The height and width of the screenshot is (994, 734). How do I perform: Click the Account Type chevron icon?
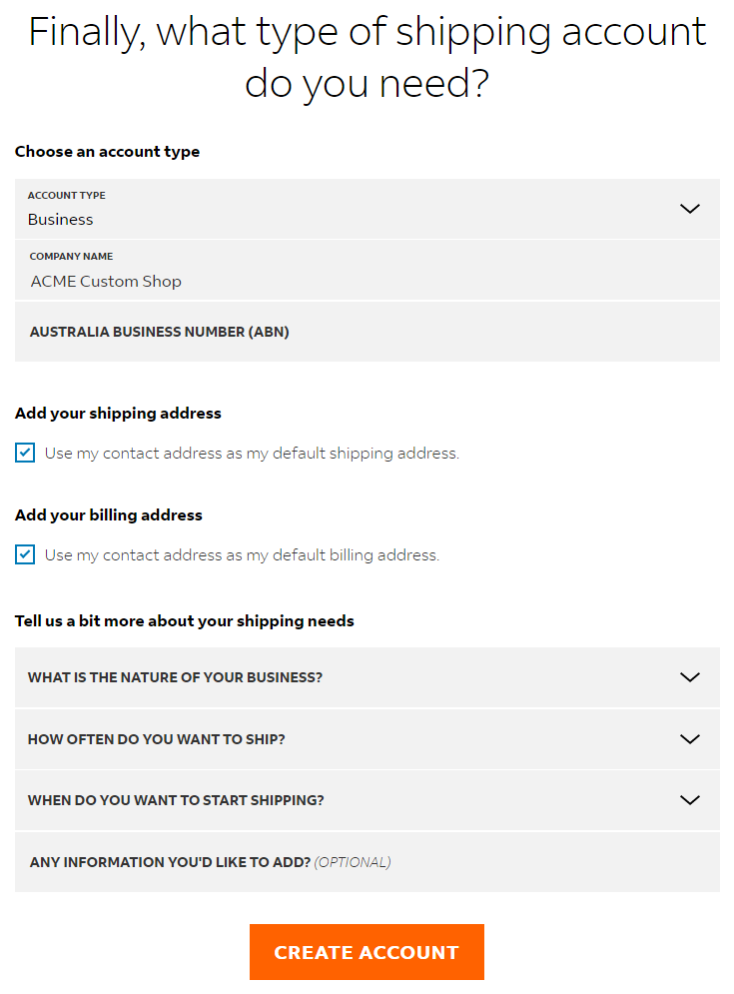[689, 209]
